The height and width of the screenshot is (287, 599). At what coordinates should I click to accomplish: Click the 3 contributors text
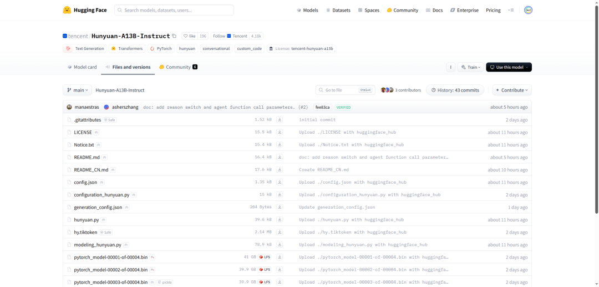[x=408, y=90]
